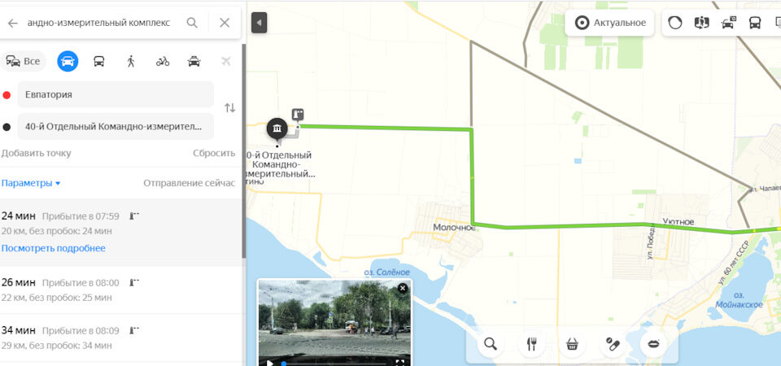Click tower icon in 26 мин row

(134, 282)
